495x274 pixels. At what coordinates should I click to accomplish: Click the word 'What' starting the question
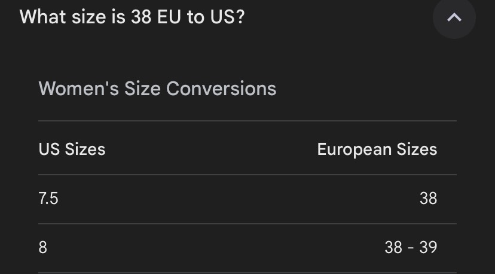click(43, 17)
